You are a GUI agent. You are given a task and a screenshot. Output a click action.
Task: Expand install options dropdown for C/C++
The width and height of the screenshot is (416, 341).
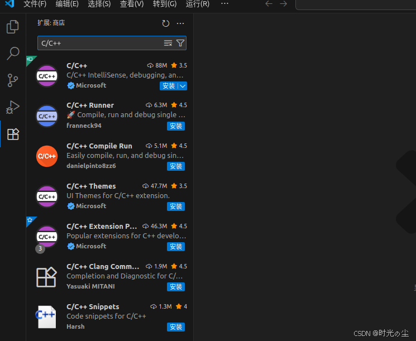coord(183,86)
